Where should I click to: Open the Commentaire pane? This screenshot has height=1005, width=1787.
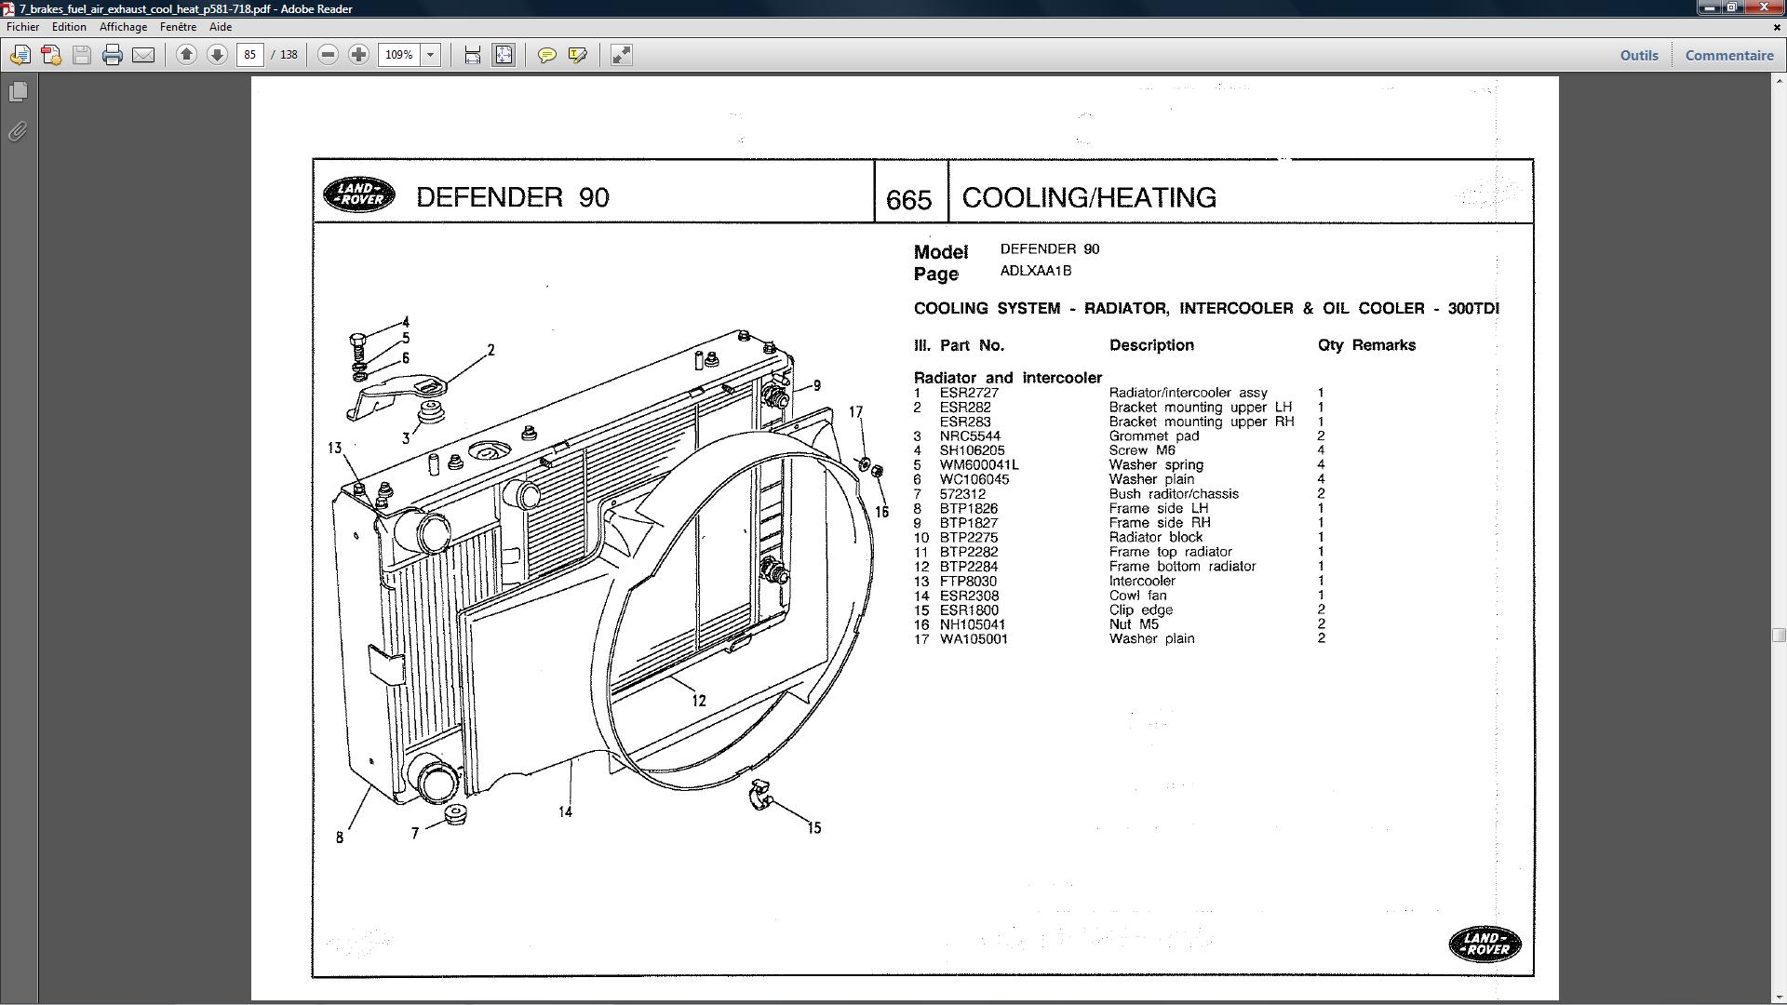pyautogui.click(x=1728, y=55)
